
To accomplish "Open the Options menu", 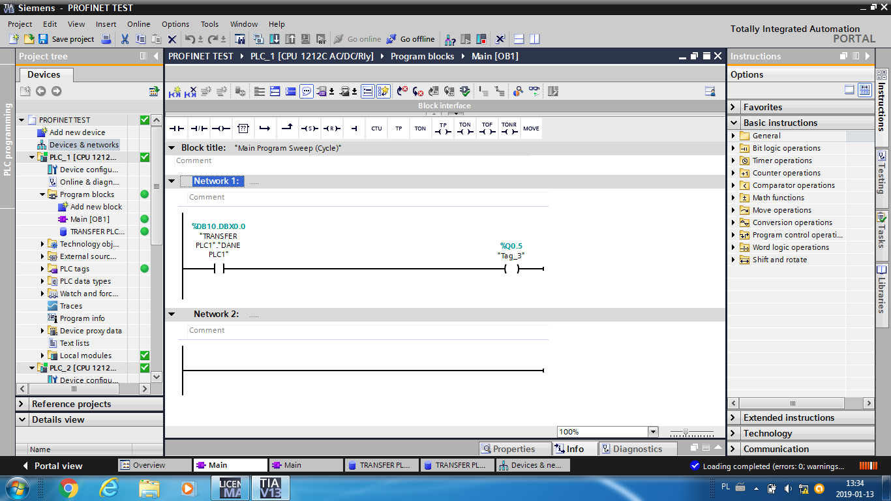I will click(175, 24).
